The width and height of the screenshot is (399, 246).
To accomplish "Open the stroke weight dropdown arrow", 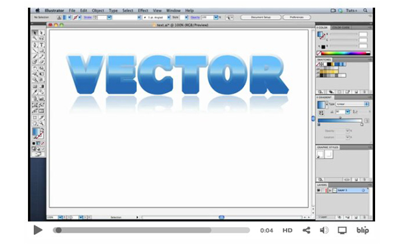I will coord(109,17).
